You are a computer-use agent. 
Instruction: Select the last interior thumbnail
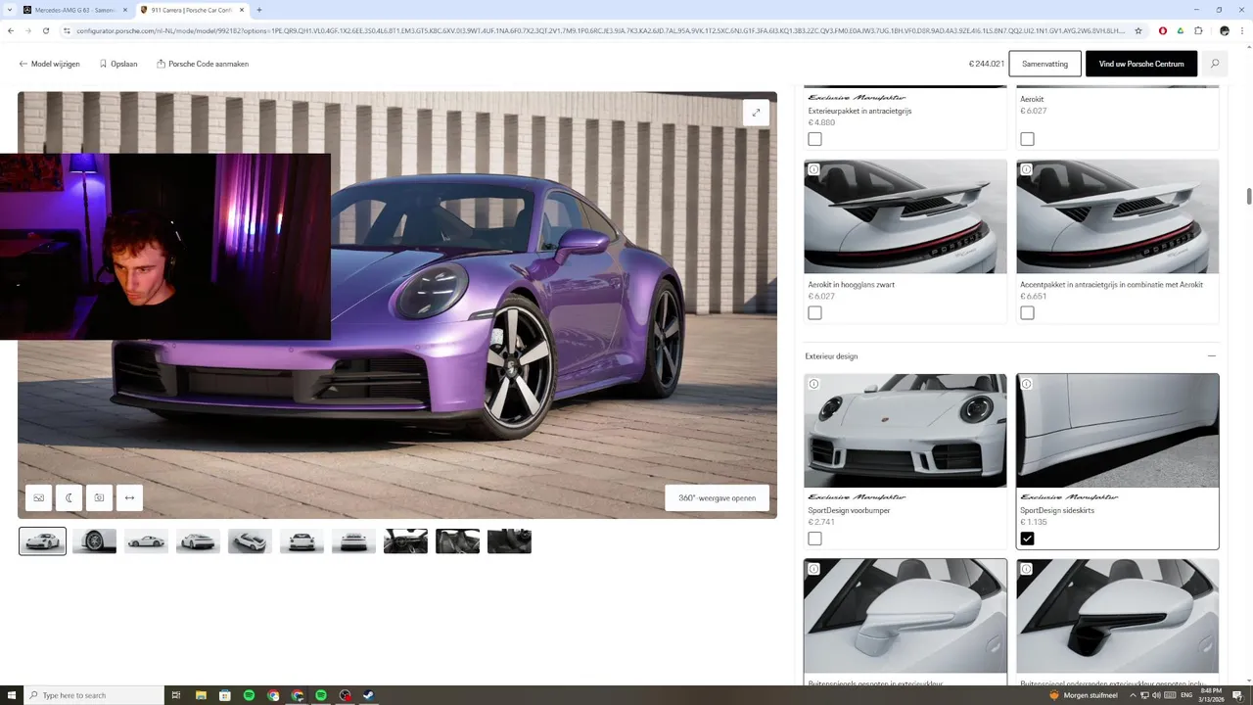[509, 541]
